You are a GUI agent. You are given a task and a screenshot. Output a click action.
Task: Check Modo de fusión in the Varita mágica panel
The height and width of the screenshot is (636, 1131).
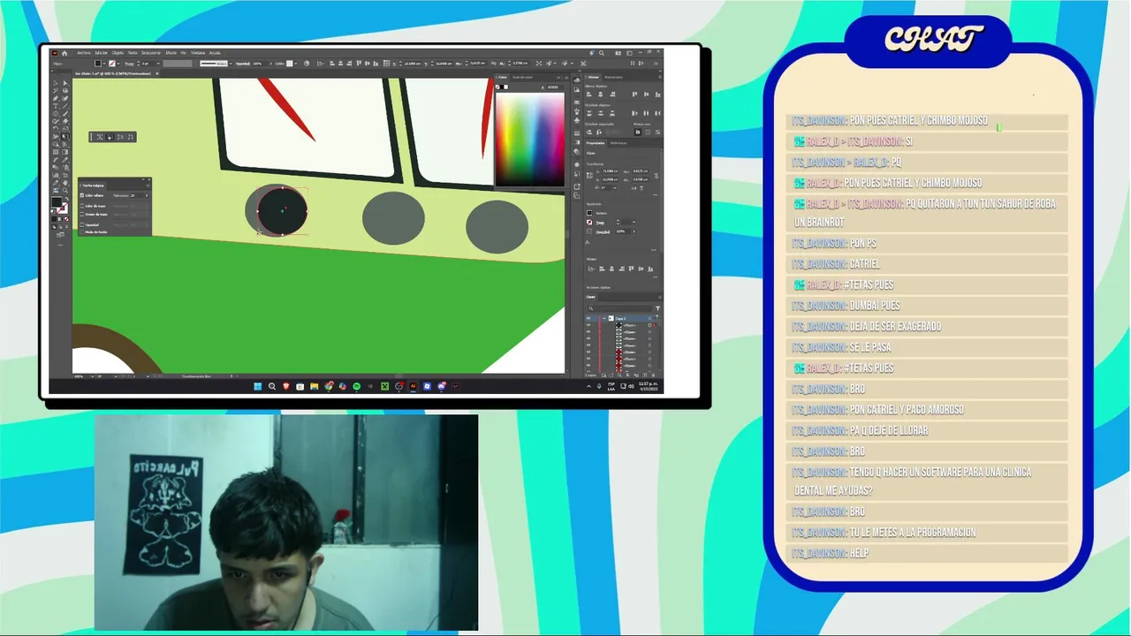(x=82, y=232)
